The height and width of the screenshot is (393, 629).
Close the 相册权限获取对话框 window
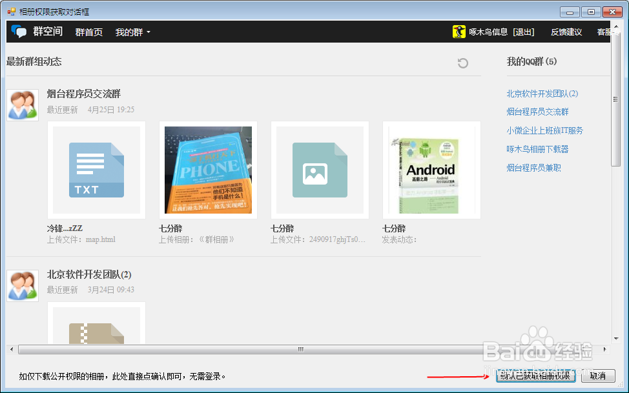pos(613,12)
